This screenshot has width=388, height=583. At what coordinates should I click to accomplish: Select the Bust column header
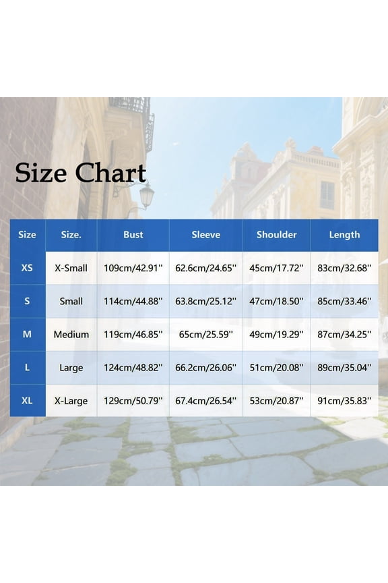(133, 235)
